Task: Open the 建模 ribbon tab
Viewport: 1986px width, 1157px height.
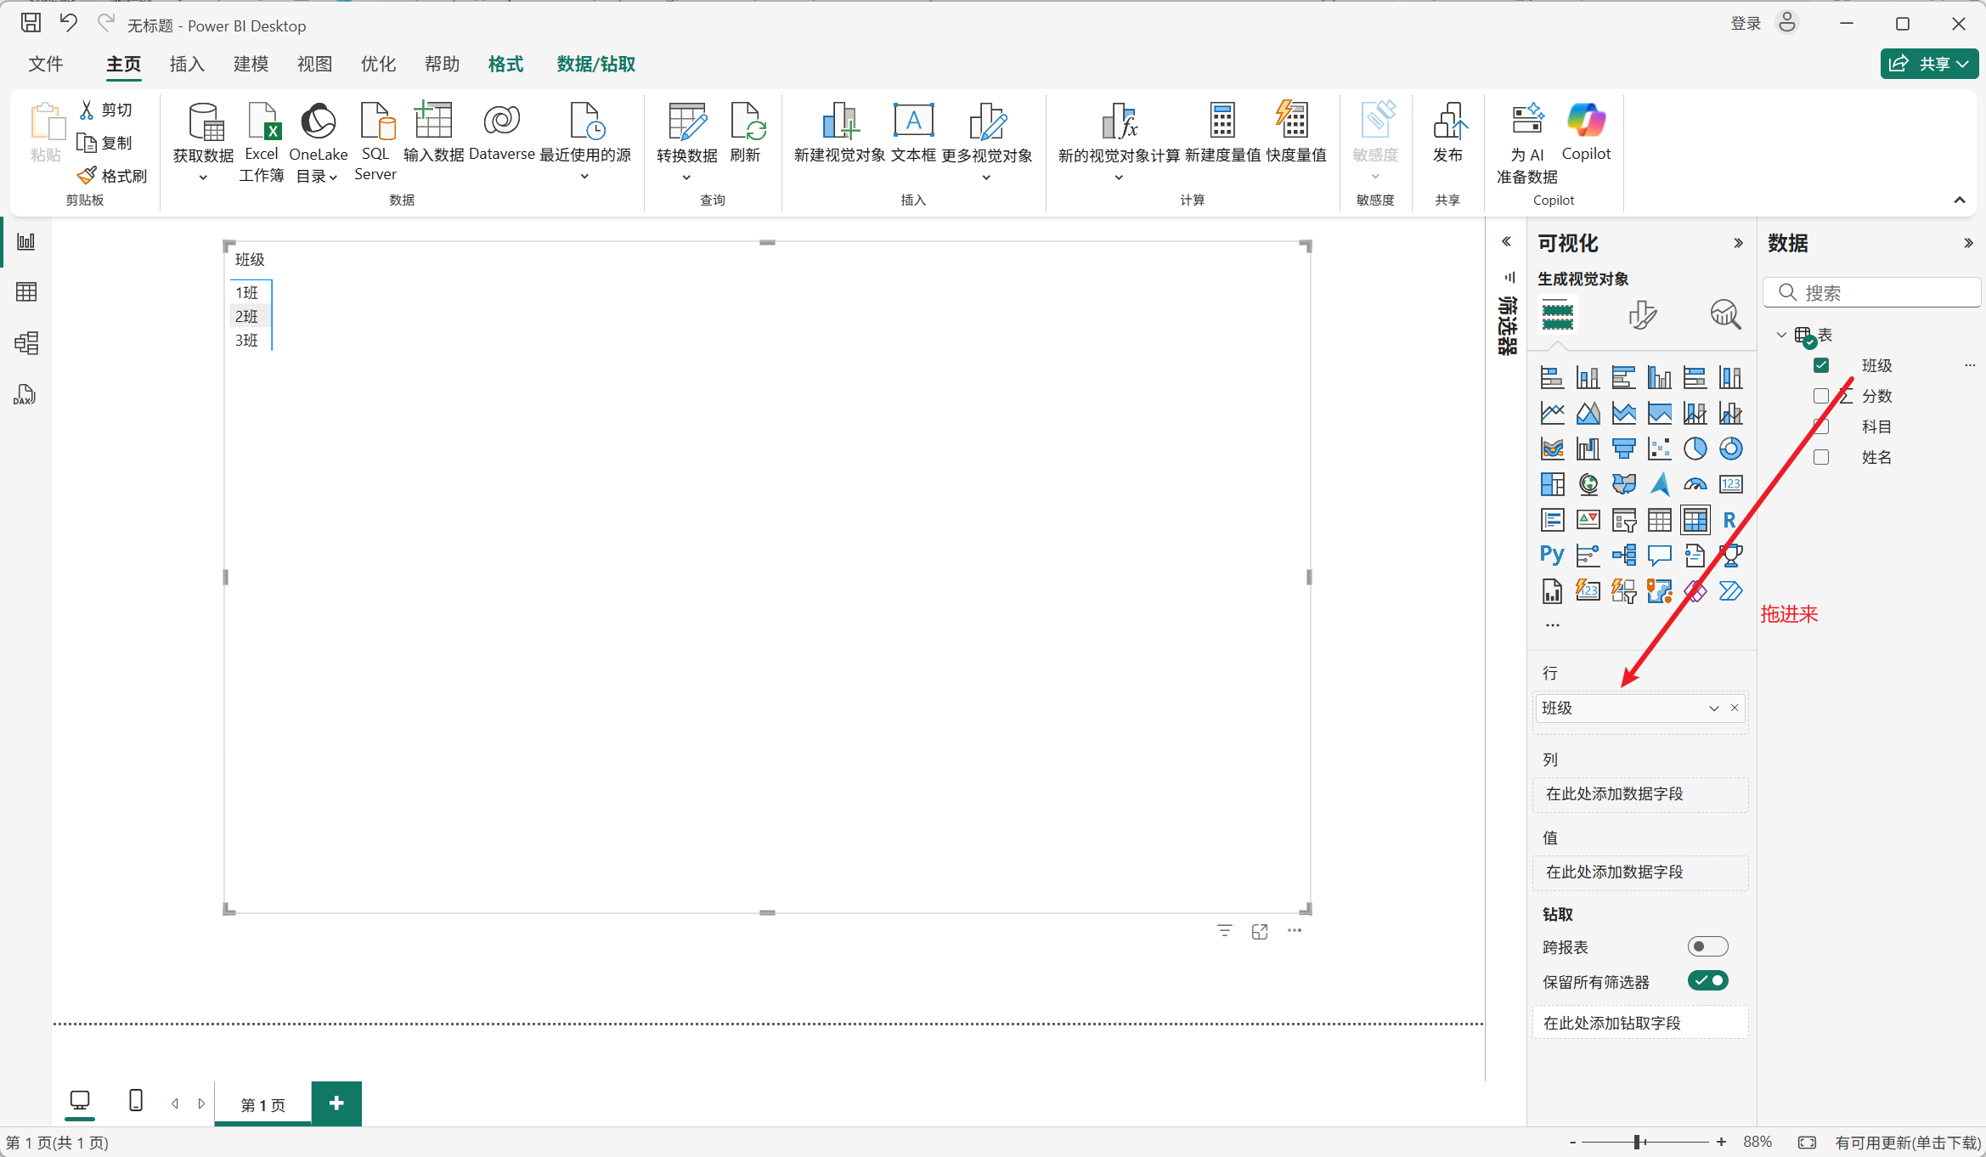Action: pos(251,65)
